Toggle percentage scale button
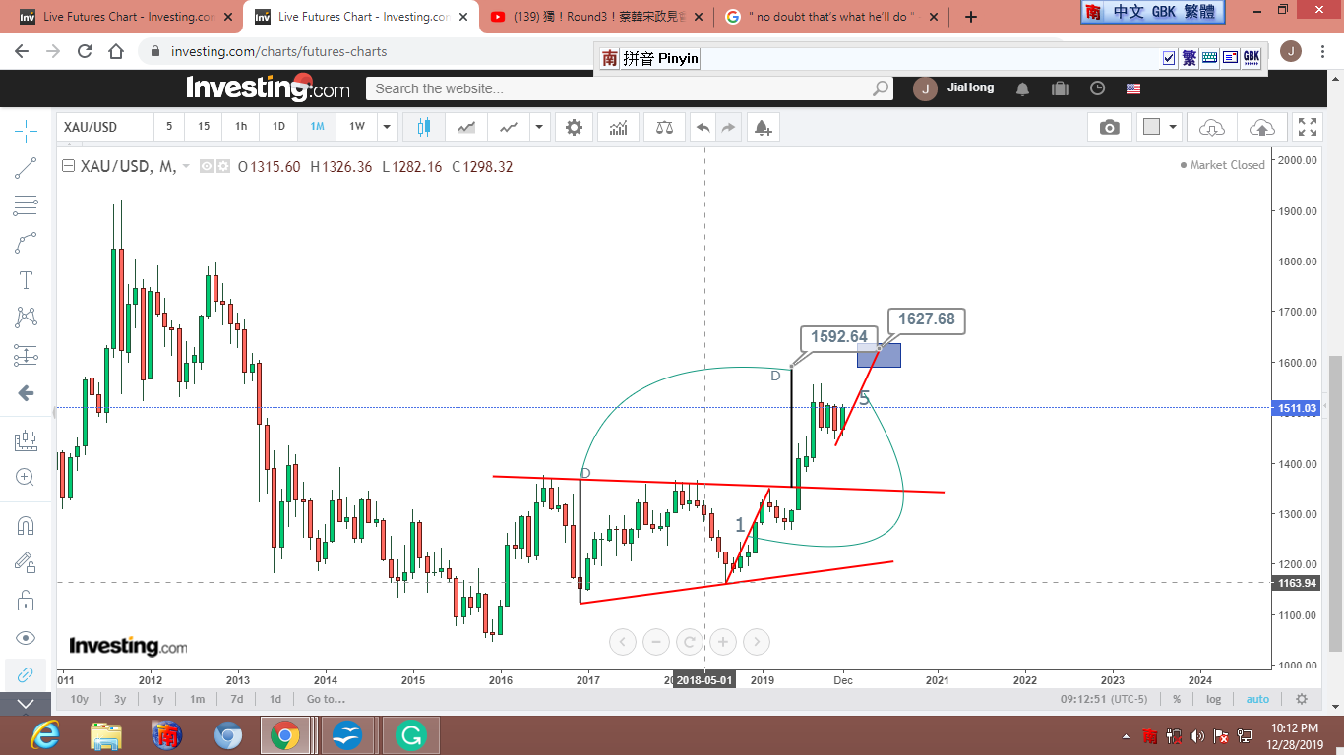This screenshot has width=1344, height=755. (1177, 699)
